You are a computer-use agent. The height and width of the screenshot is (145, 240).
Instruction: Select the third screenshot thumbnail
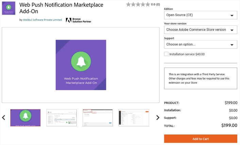(98, 118)
